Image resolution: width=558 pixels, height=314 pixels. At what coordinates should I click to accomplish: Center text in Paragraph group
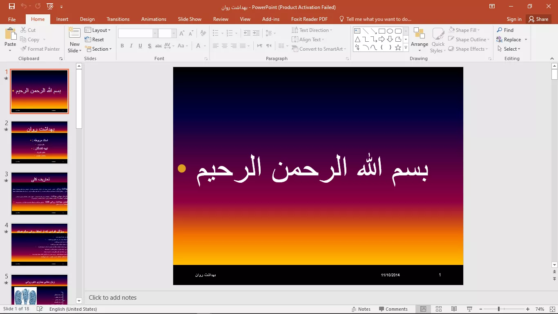click(225, 46)
